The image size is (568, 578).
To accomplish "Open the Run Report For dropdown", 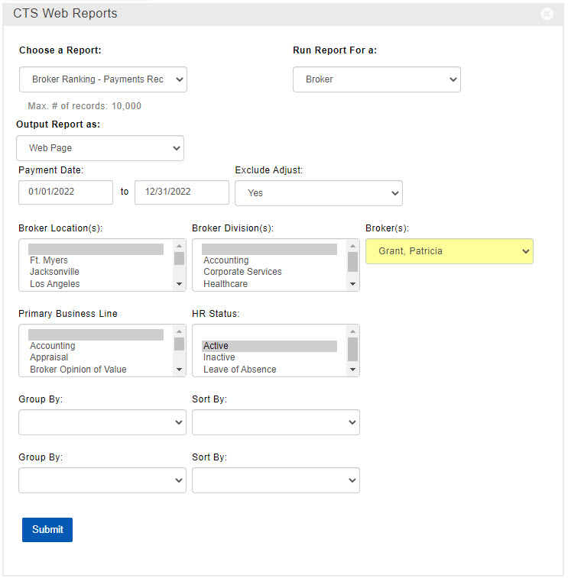I will pos(376,79).
